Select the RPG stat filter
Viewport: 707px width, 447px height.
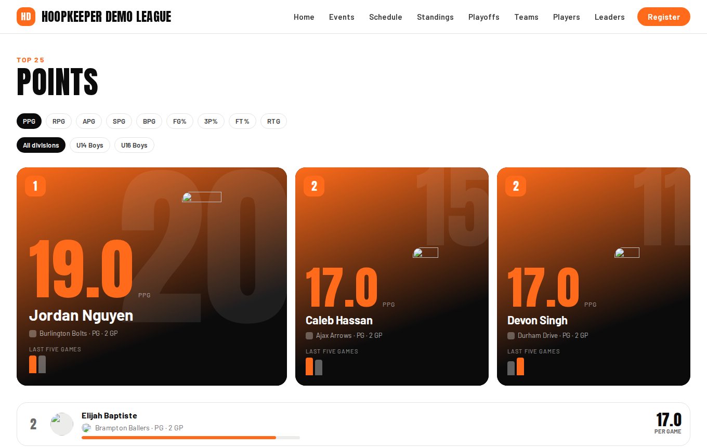click(59, 121)
